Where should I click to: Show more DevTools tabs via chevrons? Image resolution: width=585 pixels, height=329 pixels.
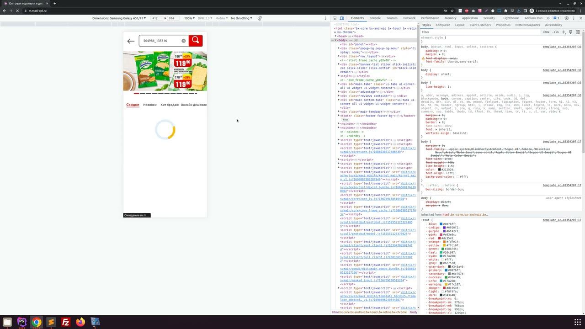click(x=548, y=18)
